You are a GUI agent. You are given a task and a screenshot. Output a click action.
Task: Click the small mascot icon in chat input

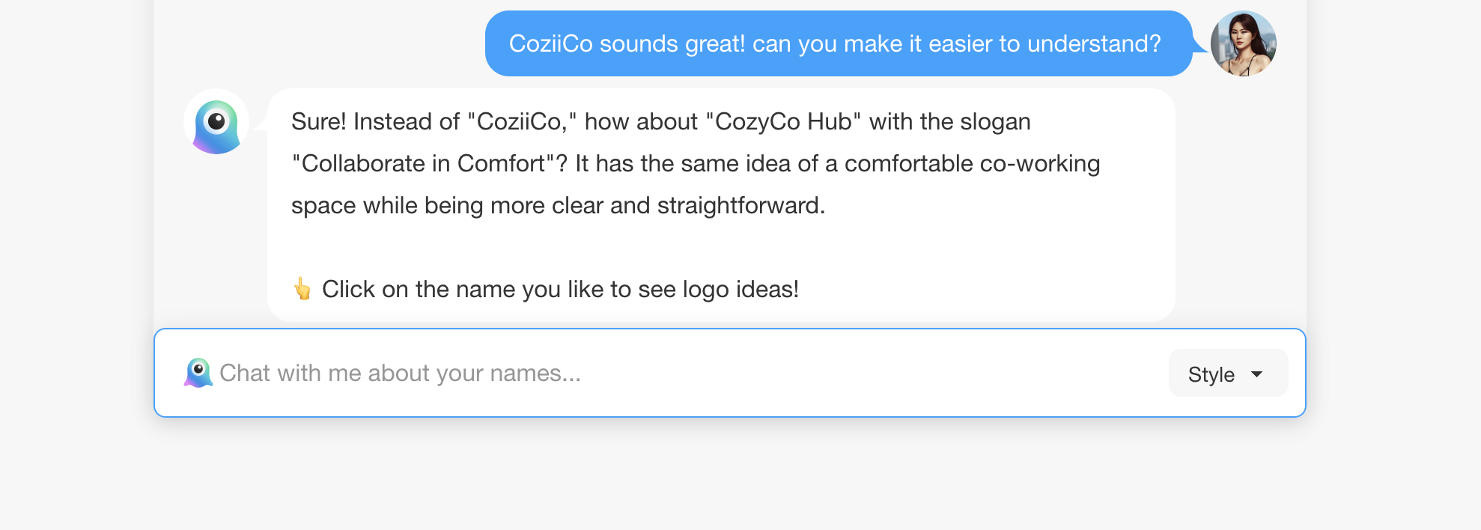coord(198,373)
